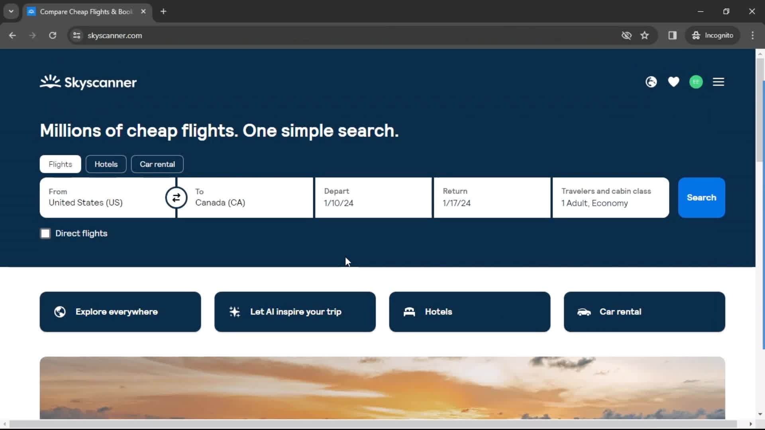Screen dimensions: 765x430
Task: Click the swap origin-destination arrows icon
Action: [x=176, y=197]
